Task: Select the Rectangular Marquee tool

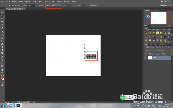Action: coord(2,16)
